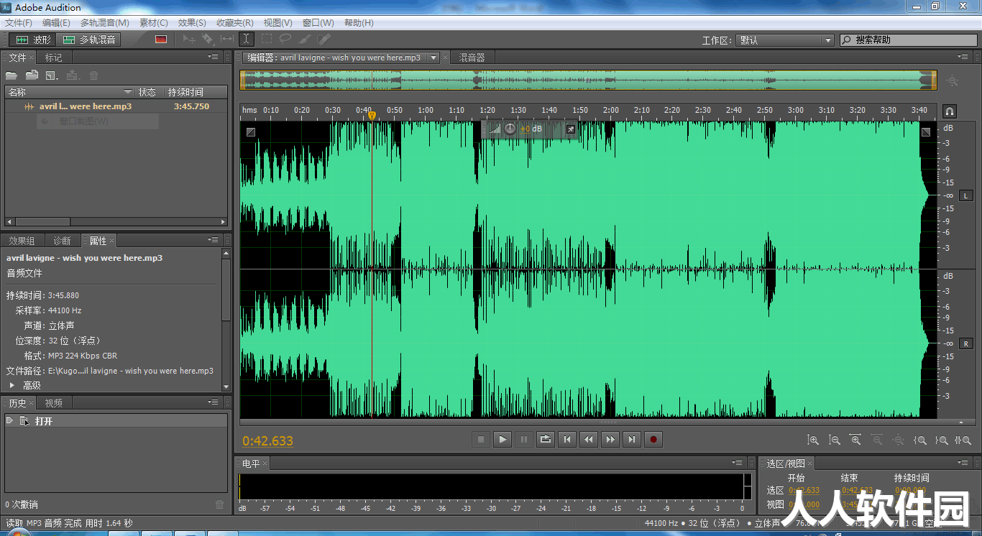Open the 工作区 workspace dropdown

[784, 40]
